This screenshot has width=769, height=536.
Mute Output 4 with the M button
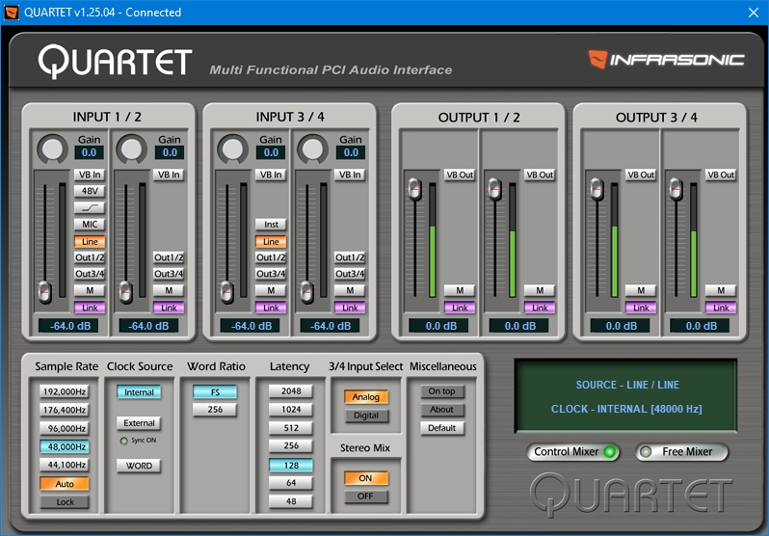click(721, 290)
